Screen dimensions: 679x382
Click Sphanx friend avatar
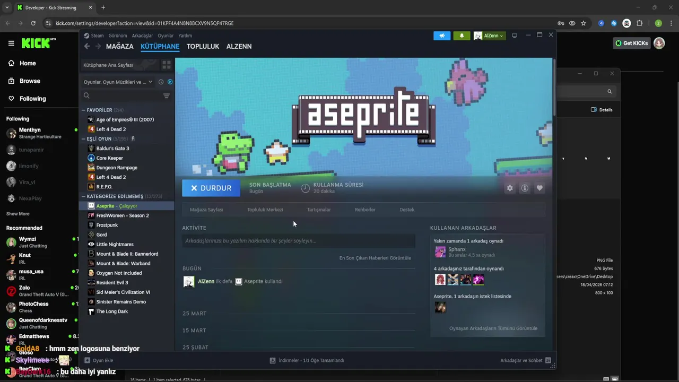coord(440,252)
